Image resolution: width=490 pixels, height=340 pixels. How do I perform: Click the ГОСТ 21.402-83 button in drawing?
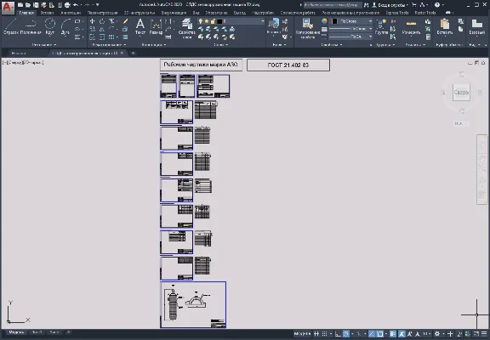(288, 65)
